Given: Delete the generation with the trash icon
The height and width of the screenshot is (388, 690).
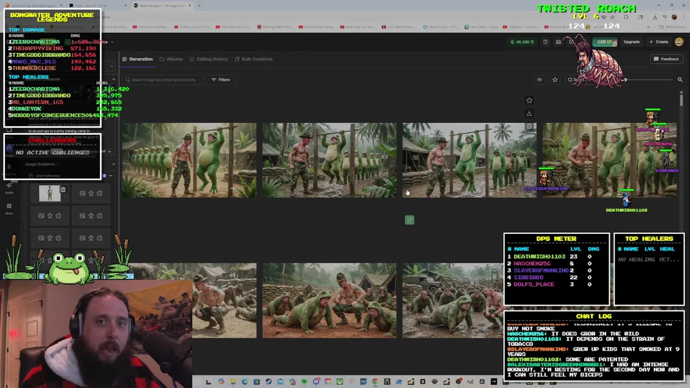Looking at the screenshot, I should pyautogui.click(x=529, y=126).
